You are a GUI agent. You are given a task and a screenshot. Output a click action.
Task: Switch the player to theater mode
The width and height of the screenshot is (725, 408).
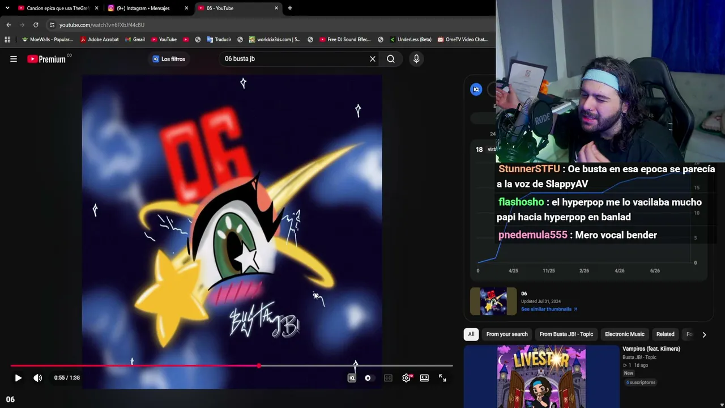coord(424,378)
